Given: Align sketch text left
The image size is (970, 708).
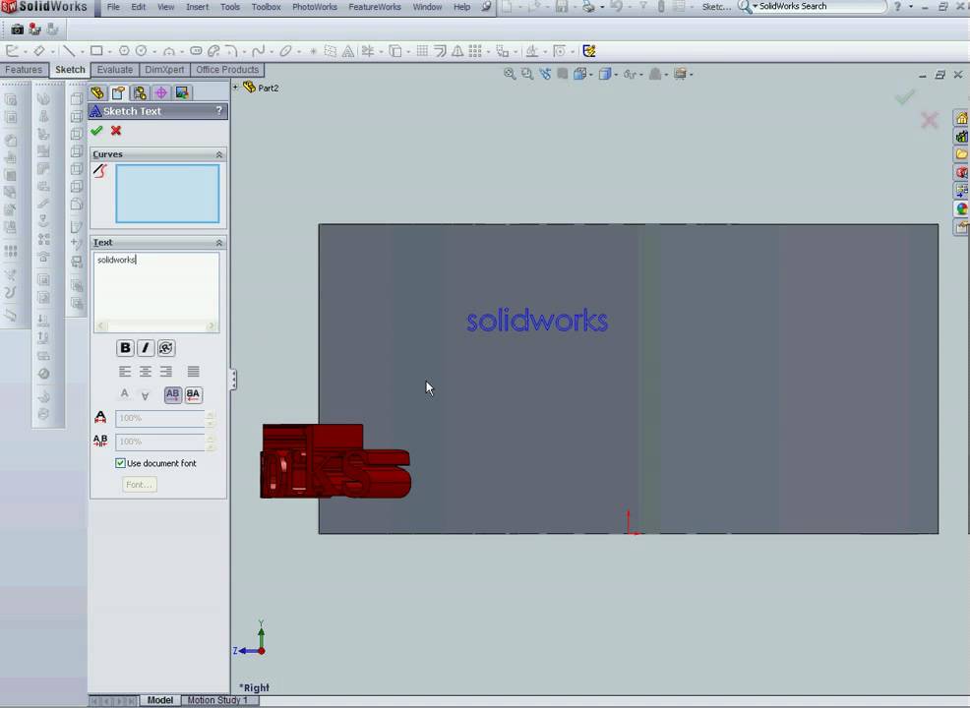Looking at the screenshot, I should tap(125, 372).
